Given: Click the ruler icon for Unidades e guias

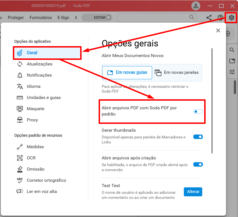Looking at the screenshot, I should (x=20, y=98).
